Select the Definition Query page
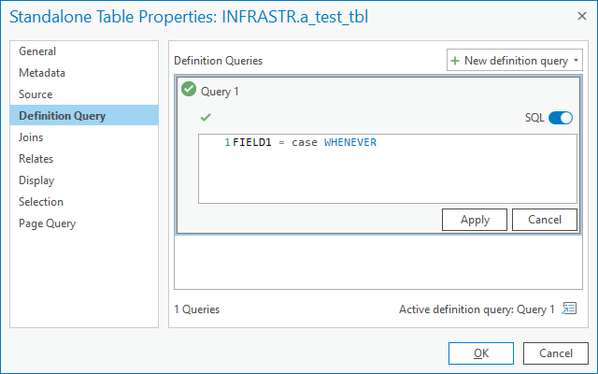 point(62,116)
